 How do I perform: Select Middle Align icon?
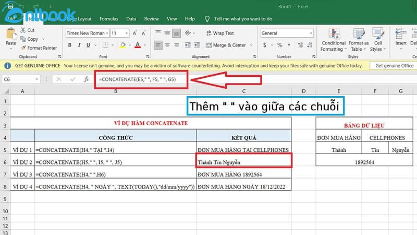(167, 33)
